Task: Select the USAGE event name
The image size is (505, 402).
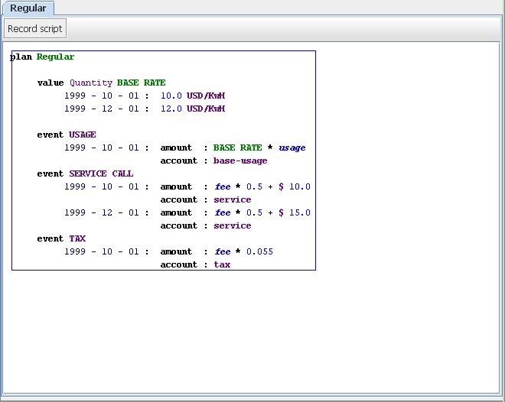Action: tap(83, 135)
